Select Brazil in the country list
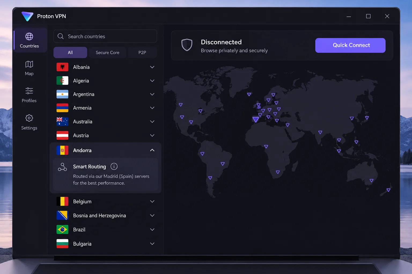Viewport: 412px width, 274px height. click(x=105, y=230)
